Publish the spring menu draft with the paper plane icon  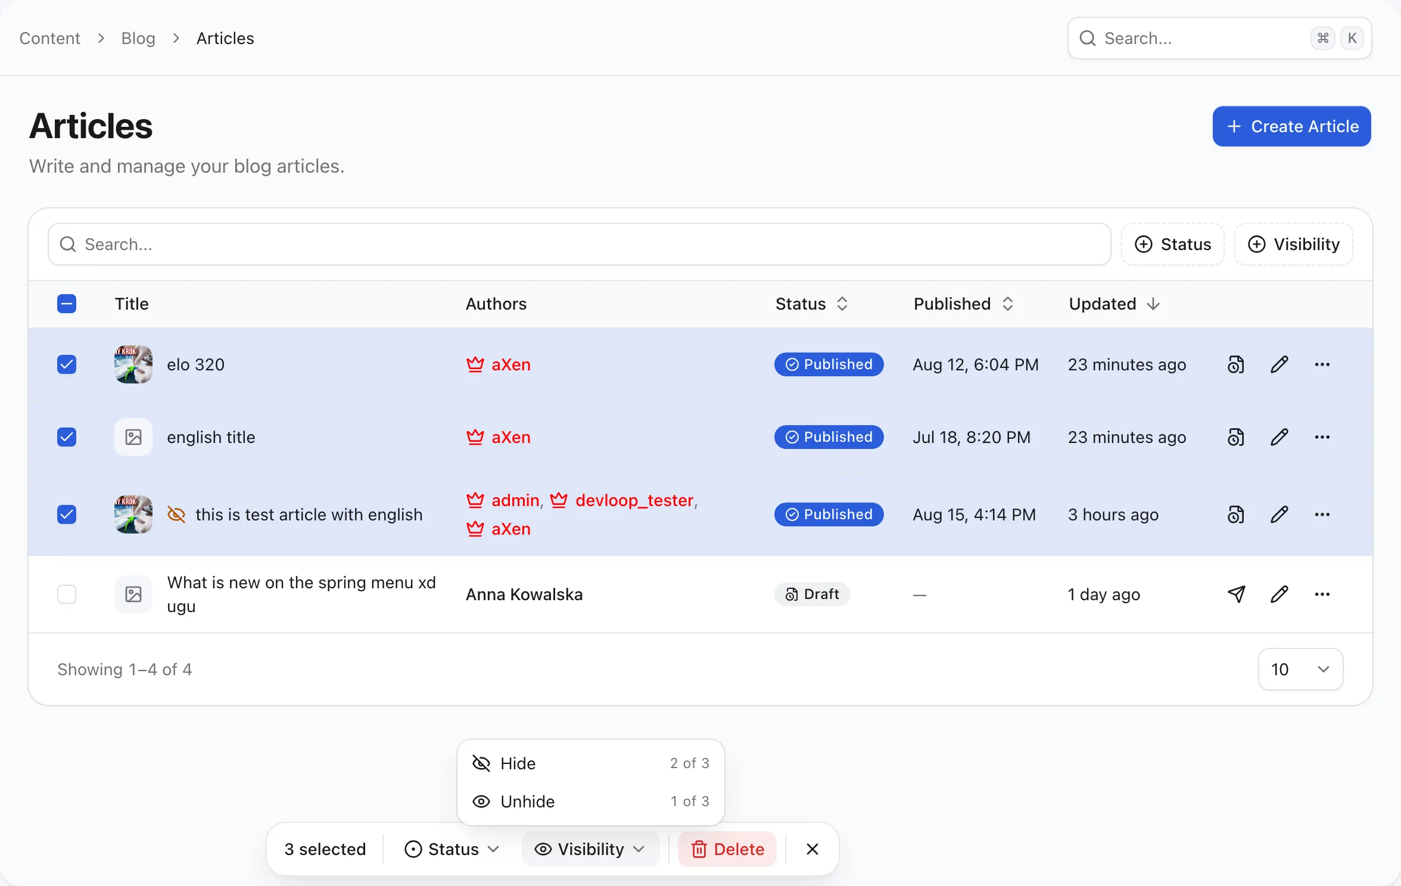coord(1236,594)
